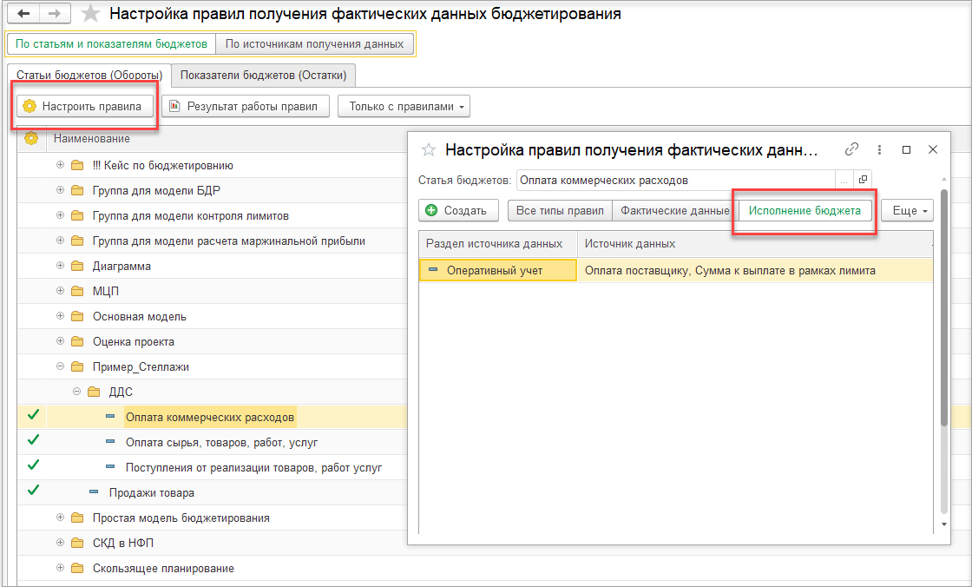The image size is (972, 587).
Task: Toggle the Фактические данные filter
Action: click(674, 210)
